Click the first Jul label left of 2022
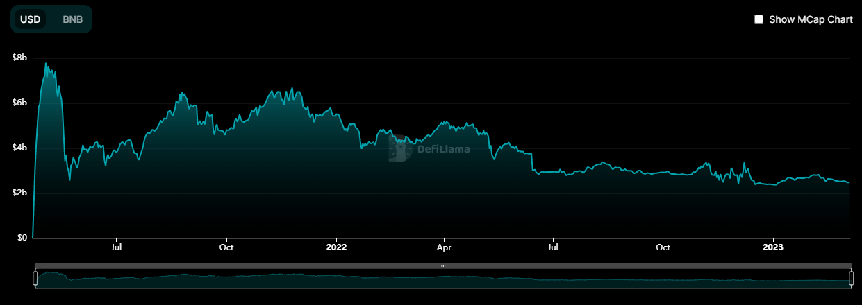This screenshot has width=862, height=305. tap(117, 247)
